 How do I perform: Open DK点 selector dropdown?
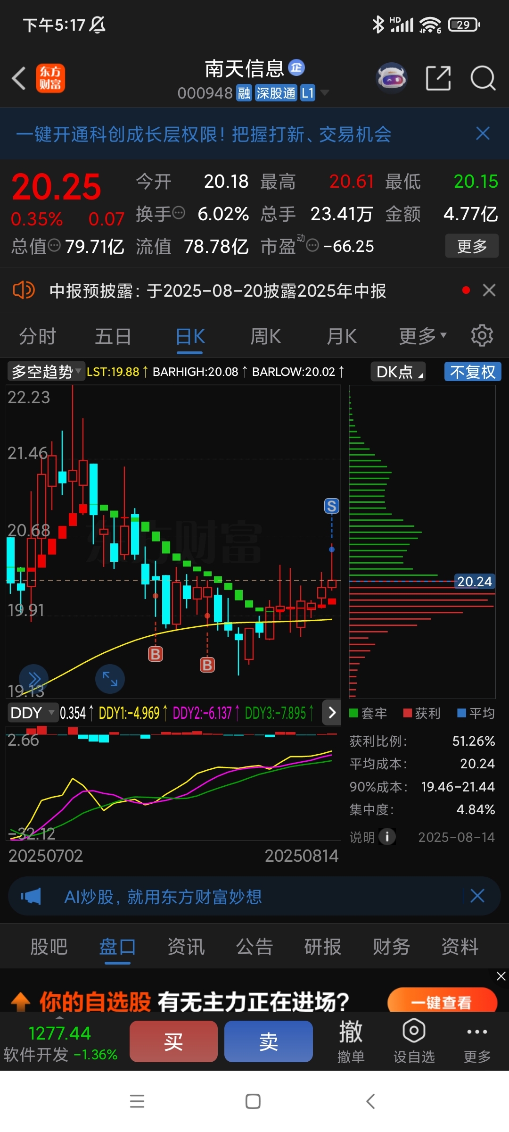click(399, 372)
